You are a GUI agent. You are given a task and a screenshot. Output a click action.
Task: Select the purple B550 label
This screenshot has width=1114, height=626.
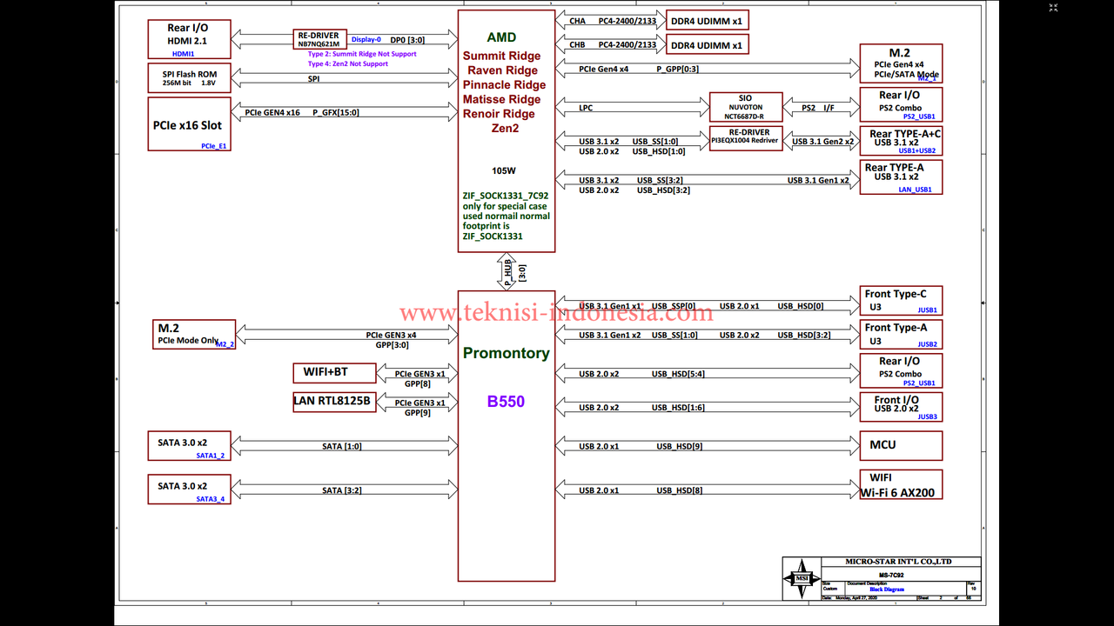coord(506,402)
